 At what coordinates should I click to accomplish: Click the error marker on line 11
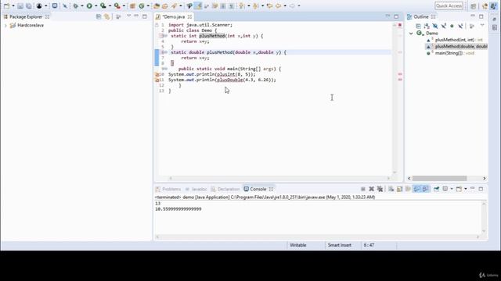tap(157, 80)
